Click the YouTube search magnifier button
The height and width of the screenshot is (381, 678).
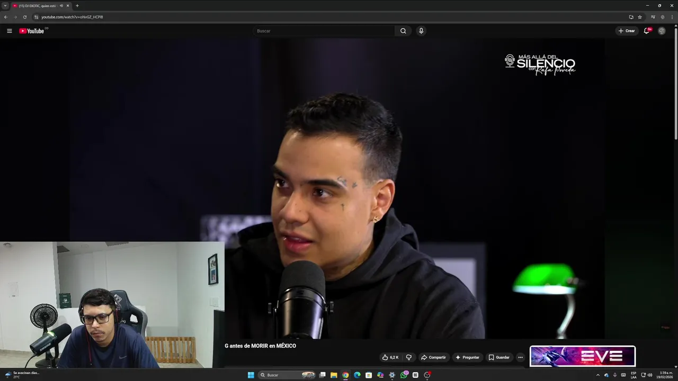click(403, 31)
